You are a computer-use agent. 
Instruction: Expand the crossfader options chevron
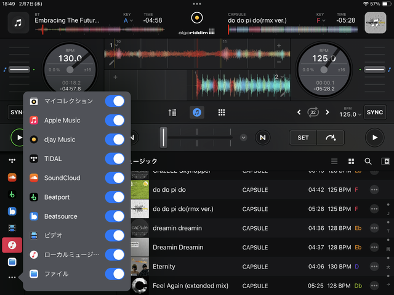pos(243,137)
